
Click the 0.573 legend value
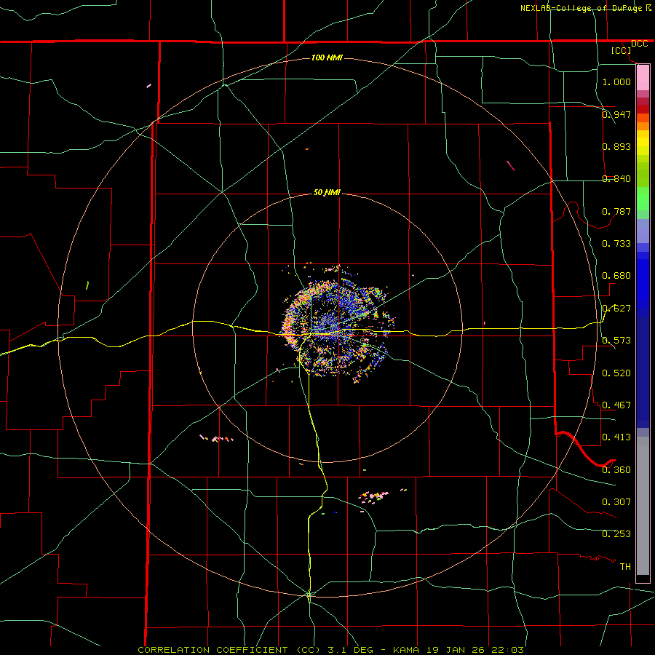(616, 340)
